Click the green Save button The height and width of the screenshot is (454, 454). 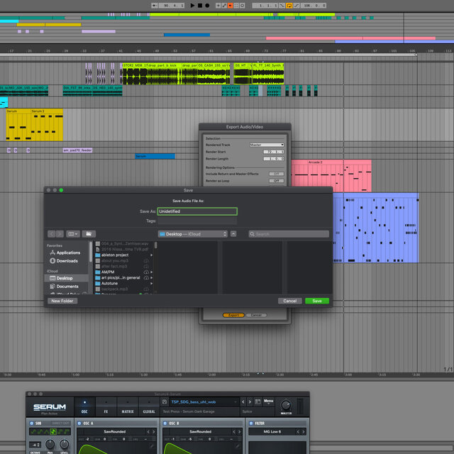point(316,301)
